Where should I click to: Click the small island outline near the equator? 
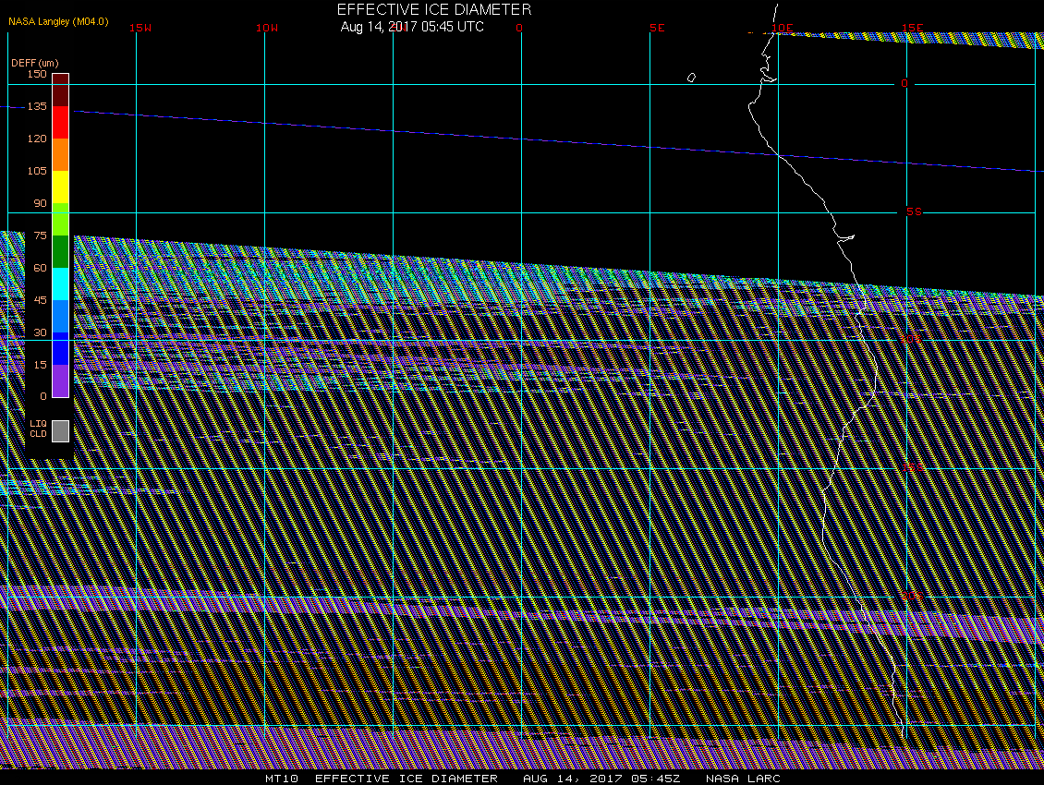(691, 78)
